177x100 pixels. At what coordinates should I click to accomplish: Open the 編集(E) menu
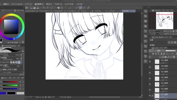6,4
